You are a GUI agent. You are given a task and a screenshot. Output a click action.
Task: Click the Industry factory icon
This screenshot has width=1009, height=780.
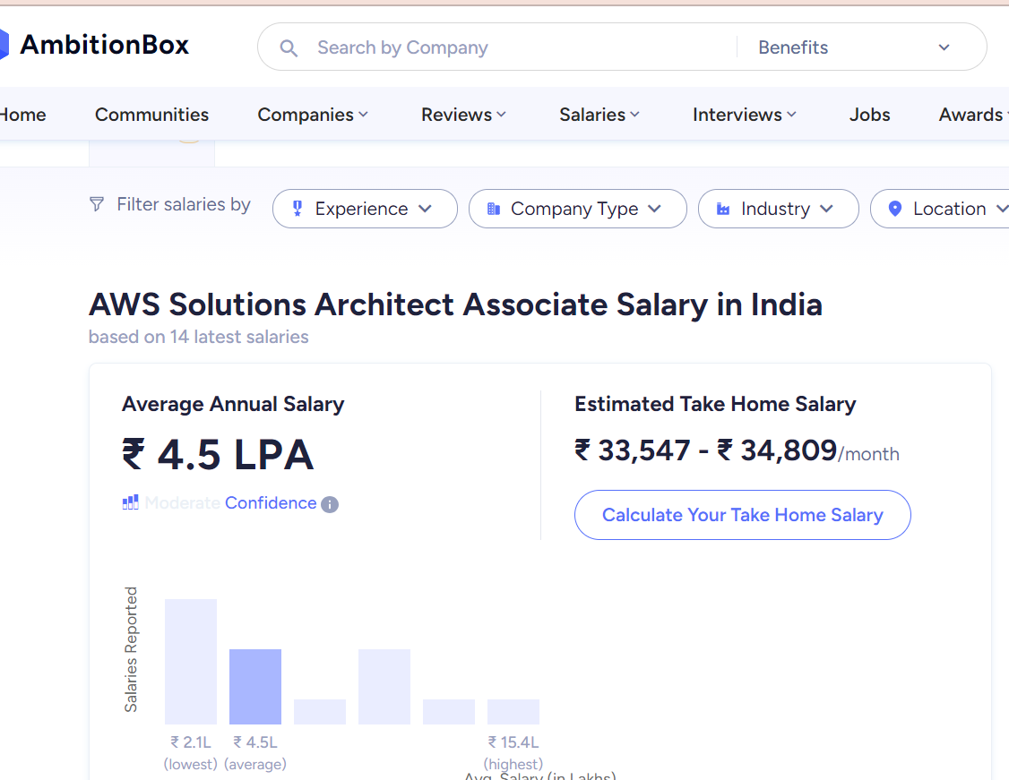(x=723, y=209)
